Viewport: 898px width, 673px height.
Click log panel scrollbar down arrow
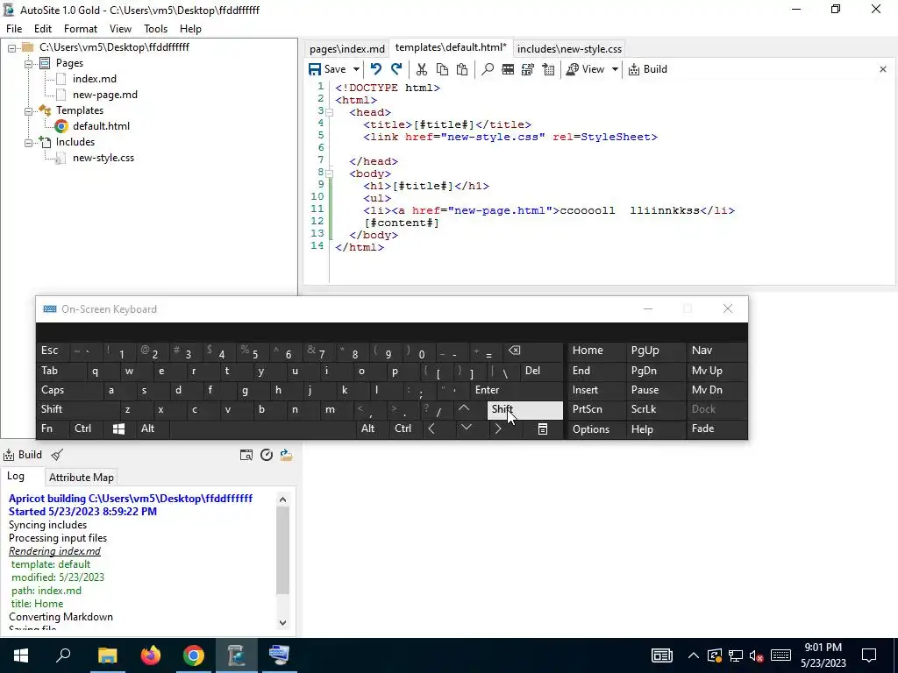tap(283, 623)
